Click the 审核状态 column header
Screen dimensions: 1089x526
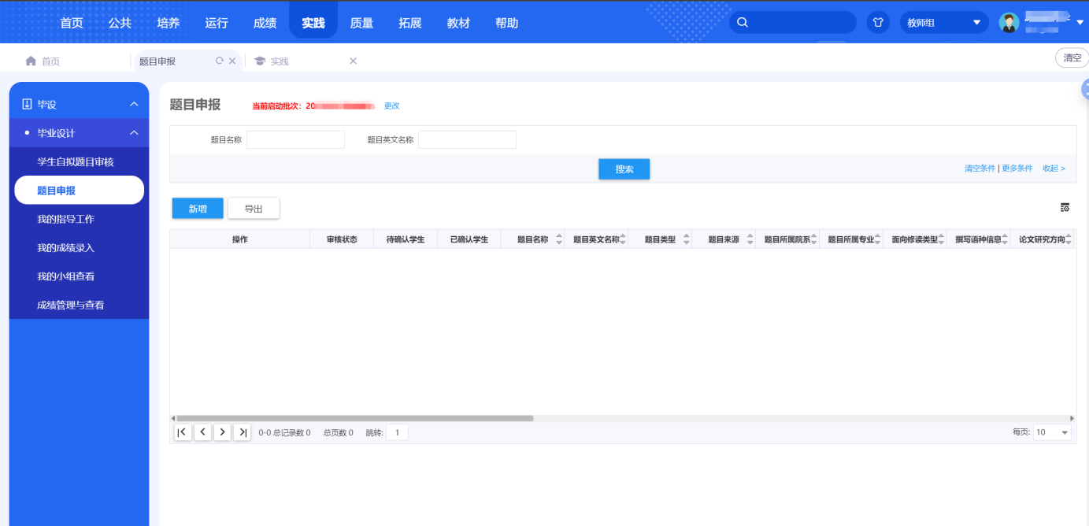pos(342,239)
